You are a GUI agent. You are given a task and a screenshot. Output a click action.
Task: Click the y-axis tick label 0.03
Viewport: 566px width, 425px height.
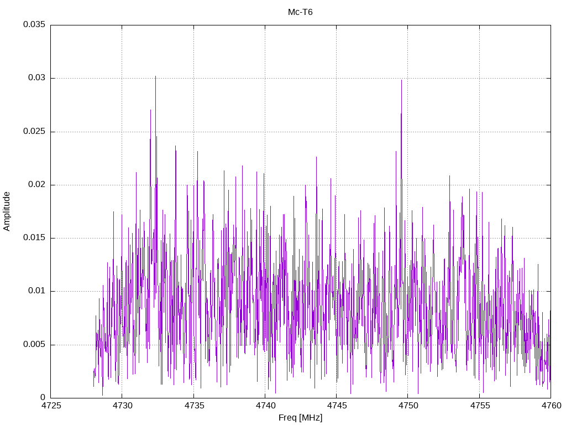tap(37, 77)
